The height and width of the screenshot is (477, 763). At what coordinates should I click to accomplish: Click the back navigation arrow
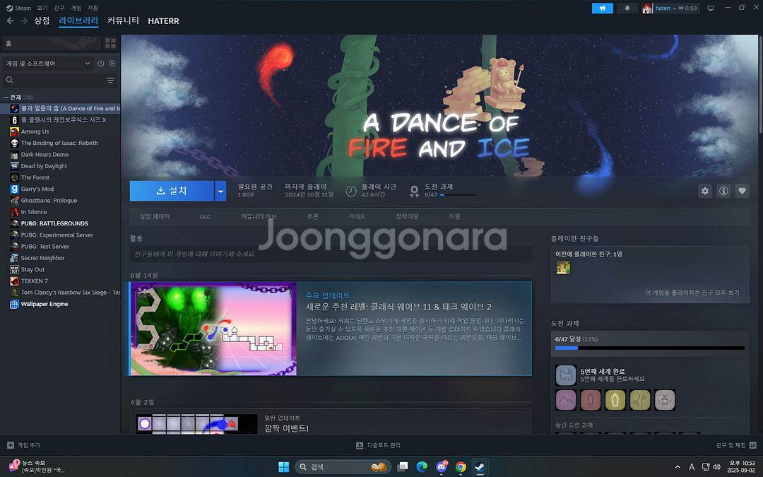[10, 21]
